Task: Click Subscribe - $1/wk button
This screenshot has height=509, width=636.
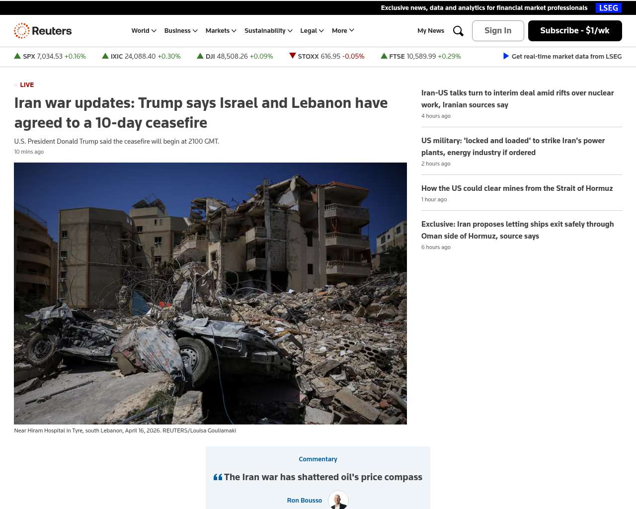Action: coord(575,31)
